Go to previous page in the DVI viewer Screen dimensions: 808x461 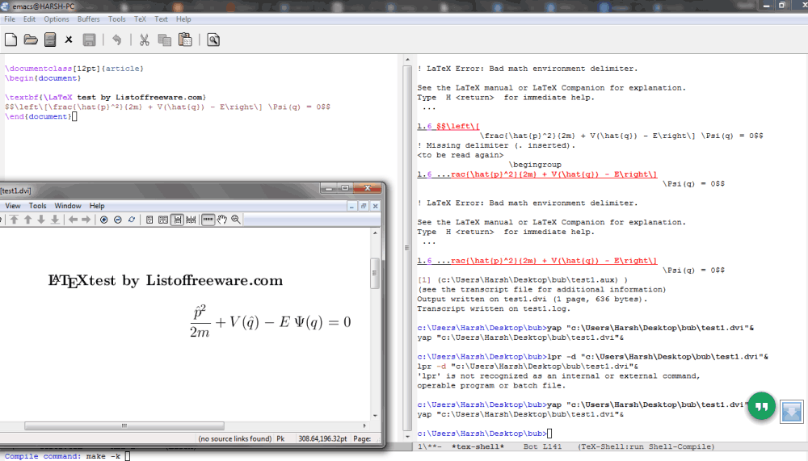pos(27,220)
